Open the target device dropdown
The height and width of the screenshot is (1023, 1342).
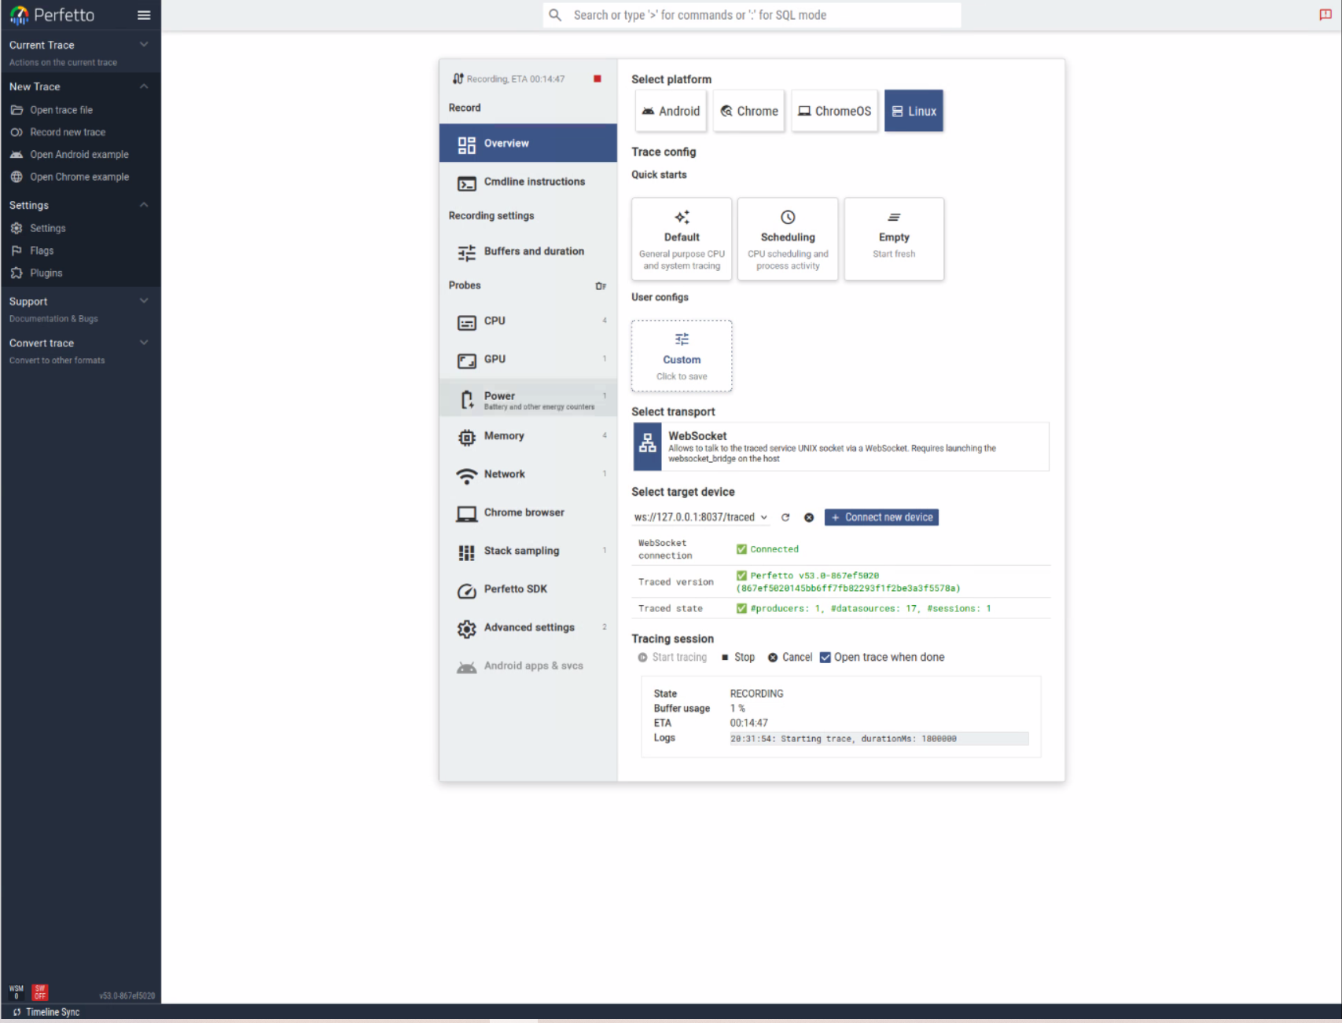coord(700,517)
